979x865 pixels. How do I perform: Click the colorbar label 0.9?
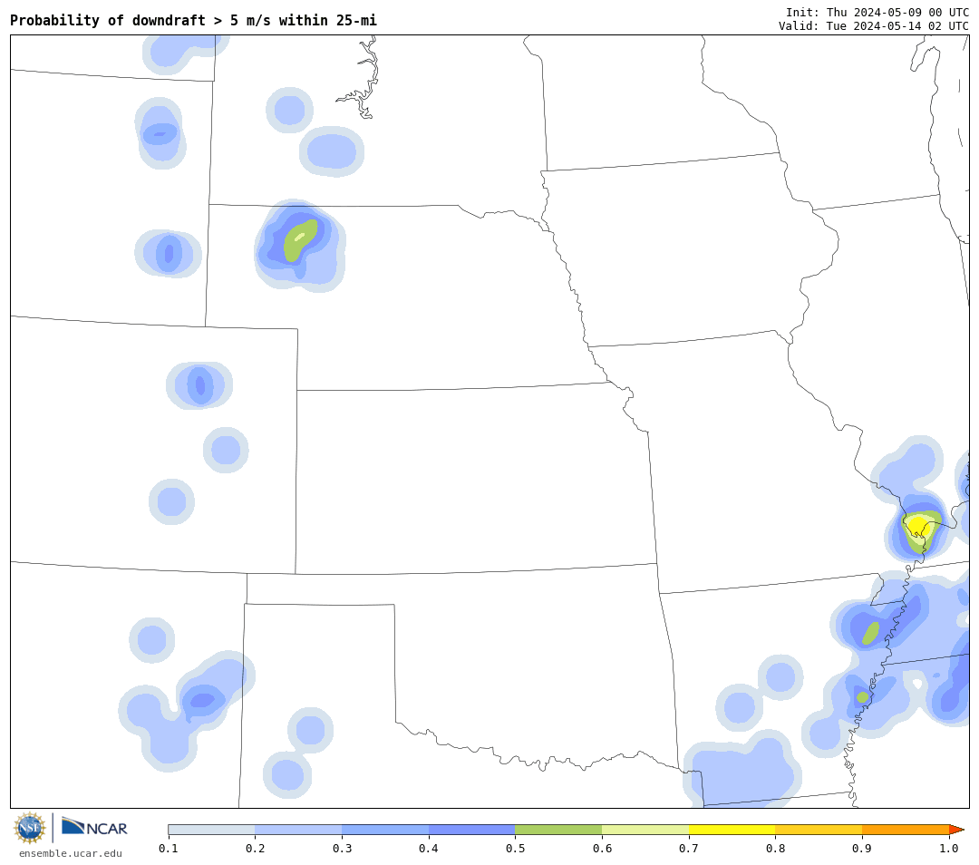862,848
